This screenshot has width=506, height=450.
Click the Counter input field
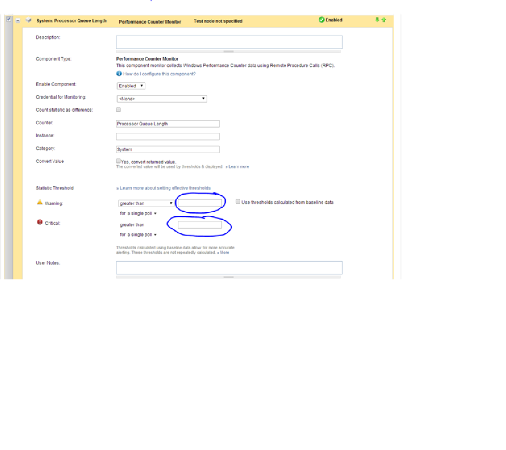pyautogui.click(x=168, y=124)
